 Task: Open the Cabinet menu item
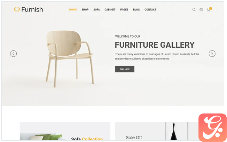tap(110, 10)
